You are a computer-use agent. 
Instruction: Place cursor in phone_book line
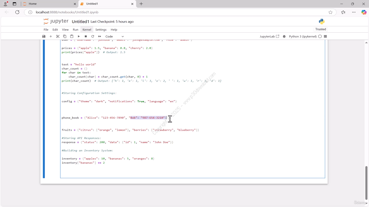(114, 118)
